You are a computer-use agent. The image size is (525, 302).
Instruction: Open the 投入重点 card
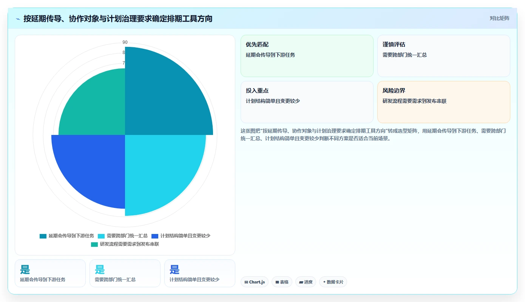coord(307,102)
